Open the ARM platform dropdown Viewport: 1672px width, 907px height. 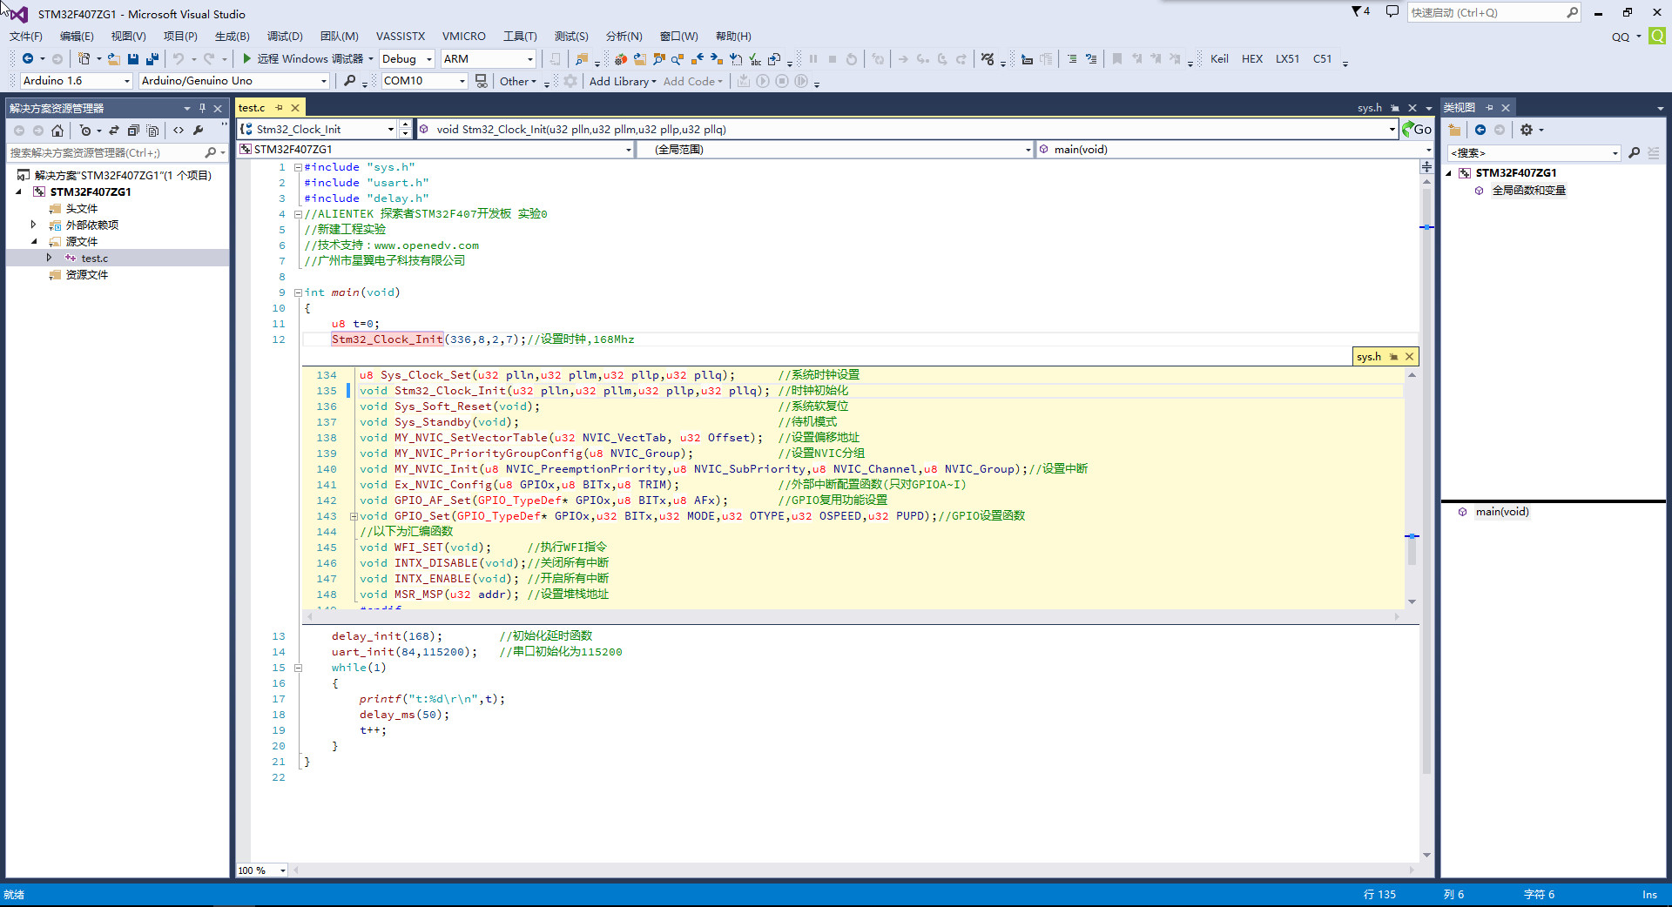[x=489, y=59]
